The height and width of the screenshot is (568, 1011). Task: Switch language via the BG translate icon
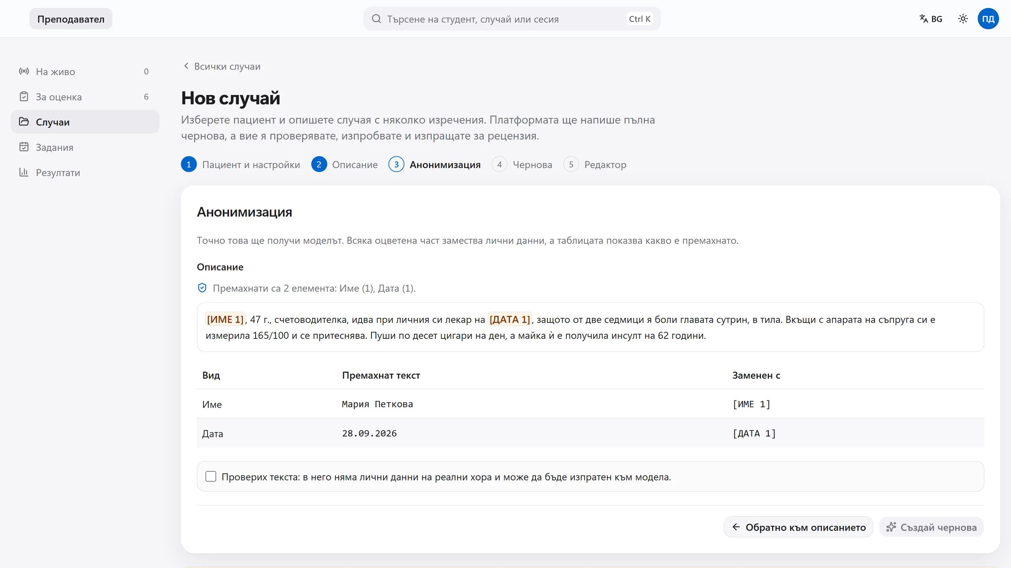tap(931, 19)
